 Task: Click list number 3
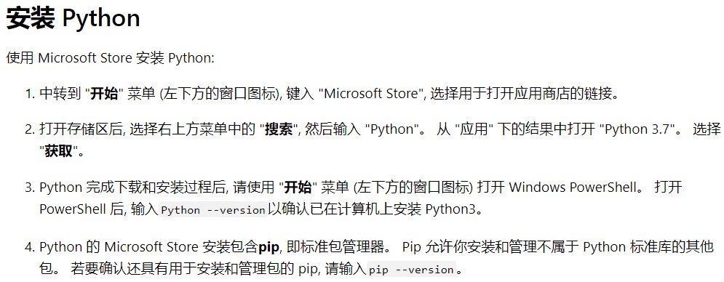(29, 188)
